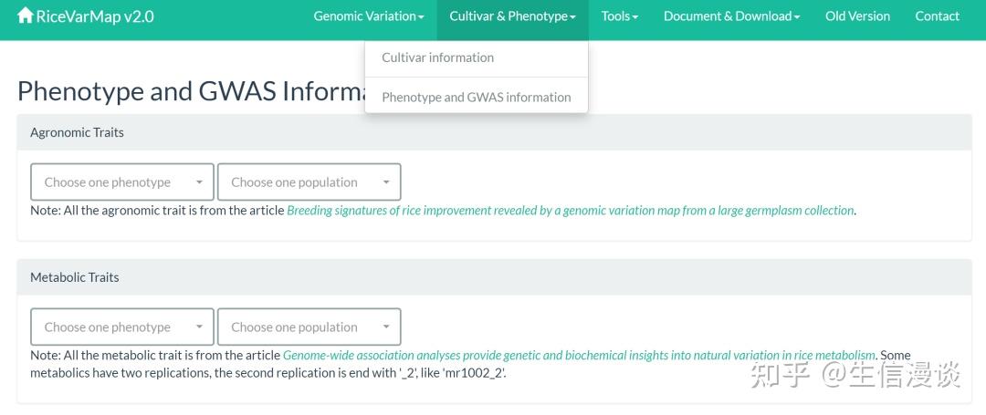986x415 pixels.
Task: Open Document & Download menu
Action: tap(731, 16)
